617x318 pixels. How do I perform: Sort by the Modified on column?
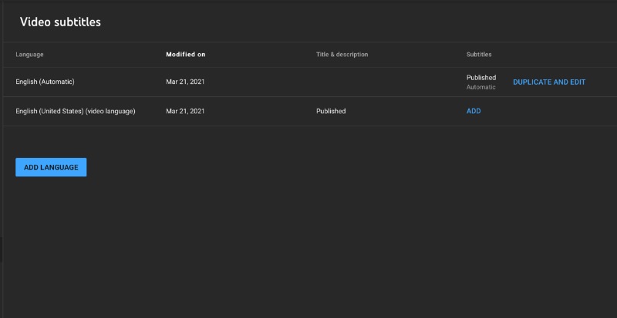click(x=185, y=55)
